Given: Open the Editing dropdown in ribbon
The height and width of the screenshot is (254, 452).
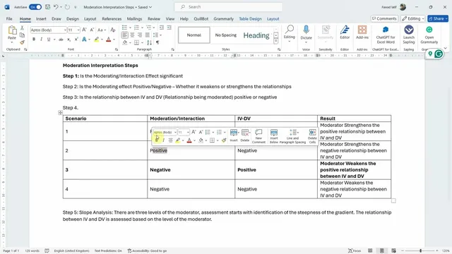Looking at the screenshot, I should pos(289,34).
